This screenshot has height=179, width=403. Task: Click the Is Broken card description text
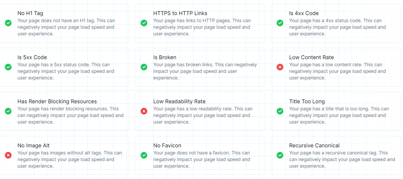[x=205, y=71]
